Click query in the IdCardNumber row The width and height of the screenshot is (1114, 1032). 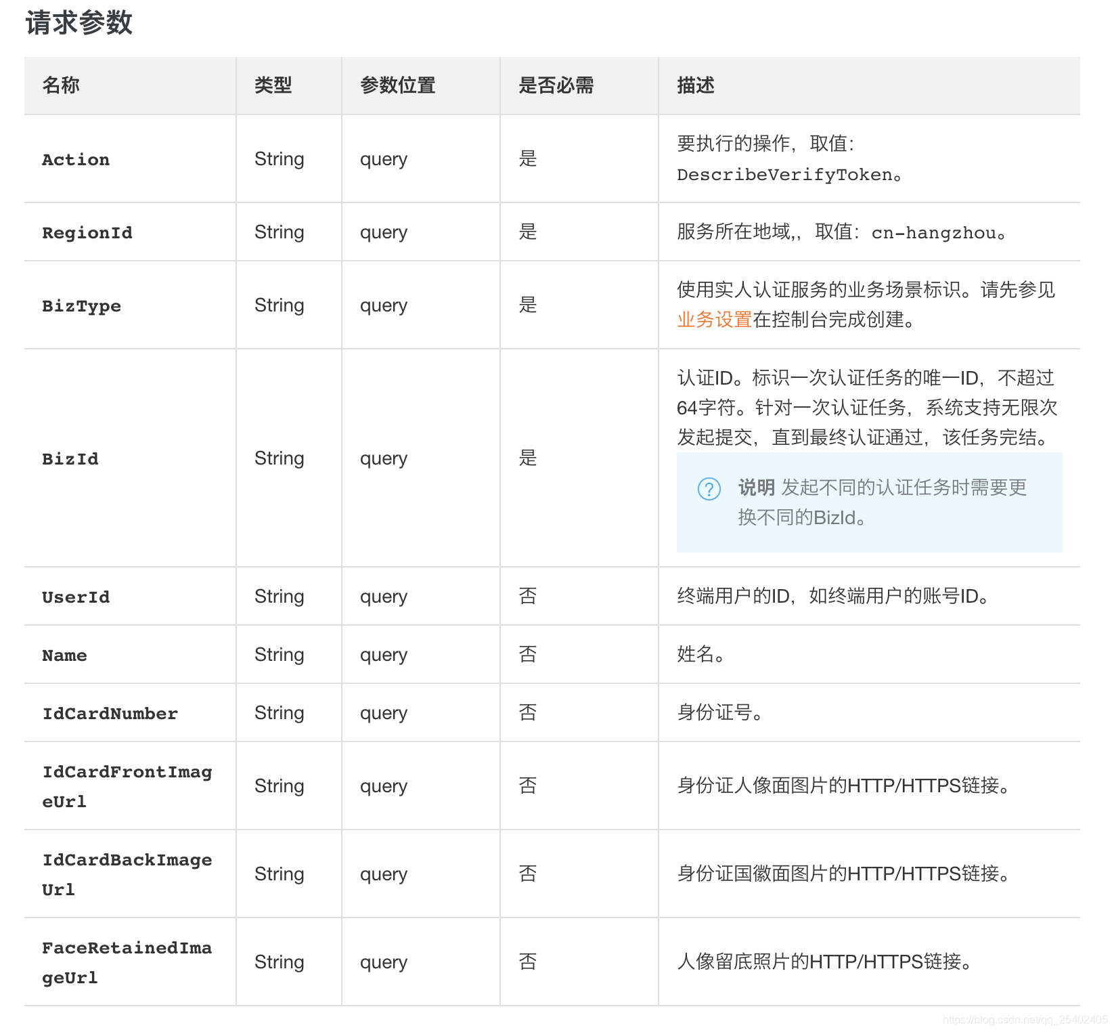tap(384, 714)
